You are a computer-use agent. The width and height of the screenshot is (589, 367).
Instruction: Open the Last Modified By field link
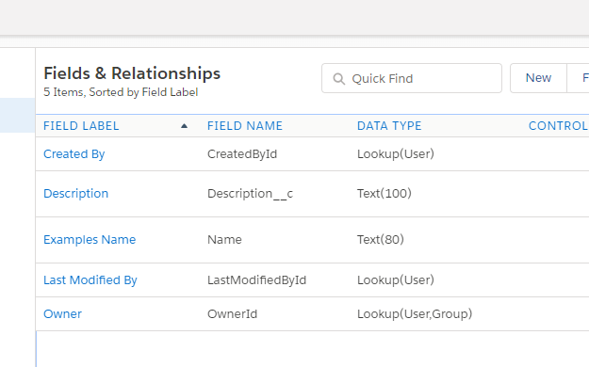[x=90, y=279]
